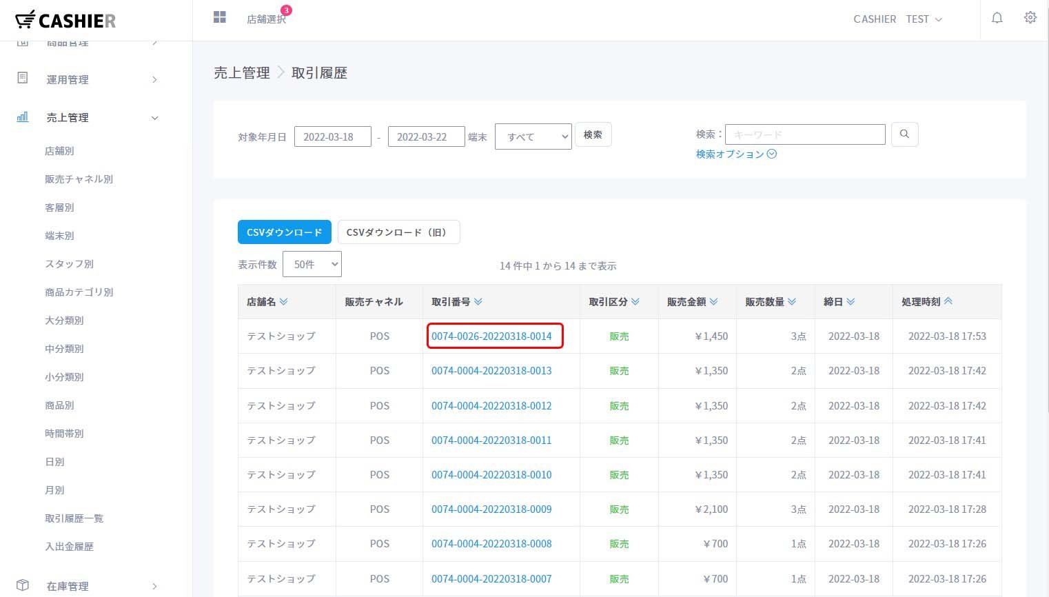This screenshot has width=1049, height=597.
Task: Open transaction 0074-0026-20220318-0014
Action: pos(491,336)
